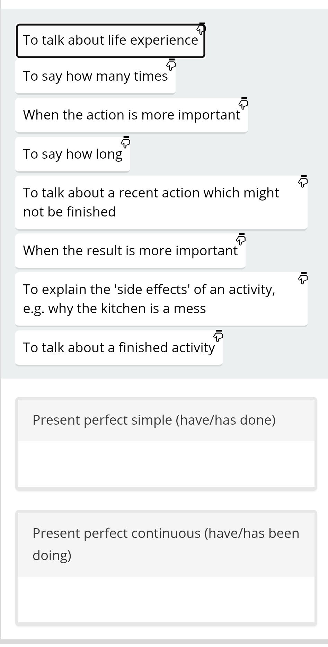328x647 pixels.
Task: Click hand icon on 'side effects' of an activity card
Action: tap(303, 277)
